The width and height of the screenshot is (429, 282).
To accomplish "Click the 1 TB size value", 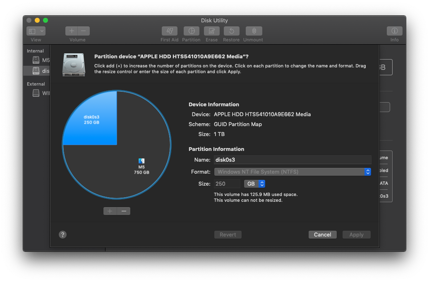I will pyautogui.click(x=219, y=134).
